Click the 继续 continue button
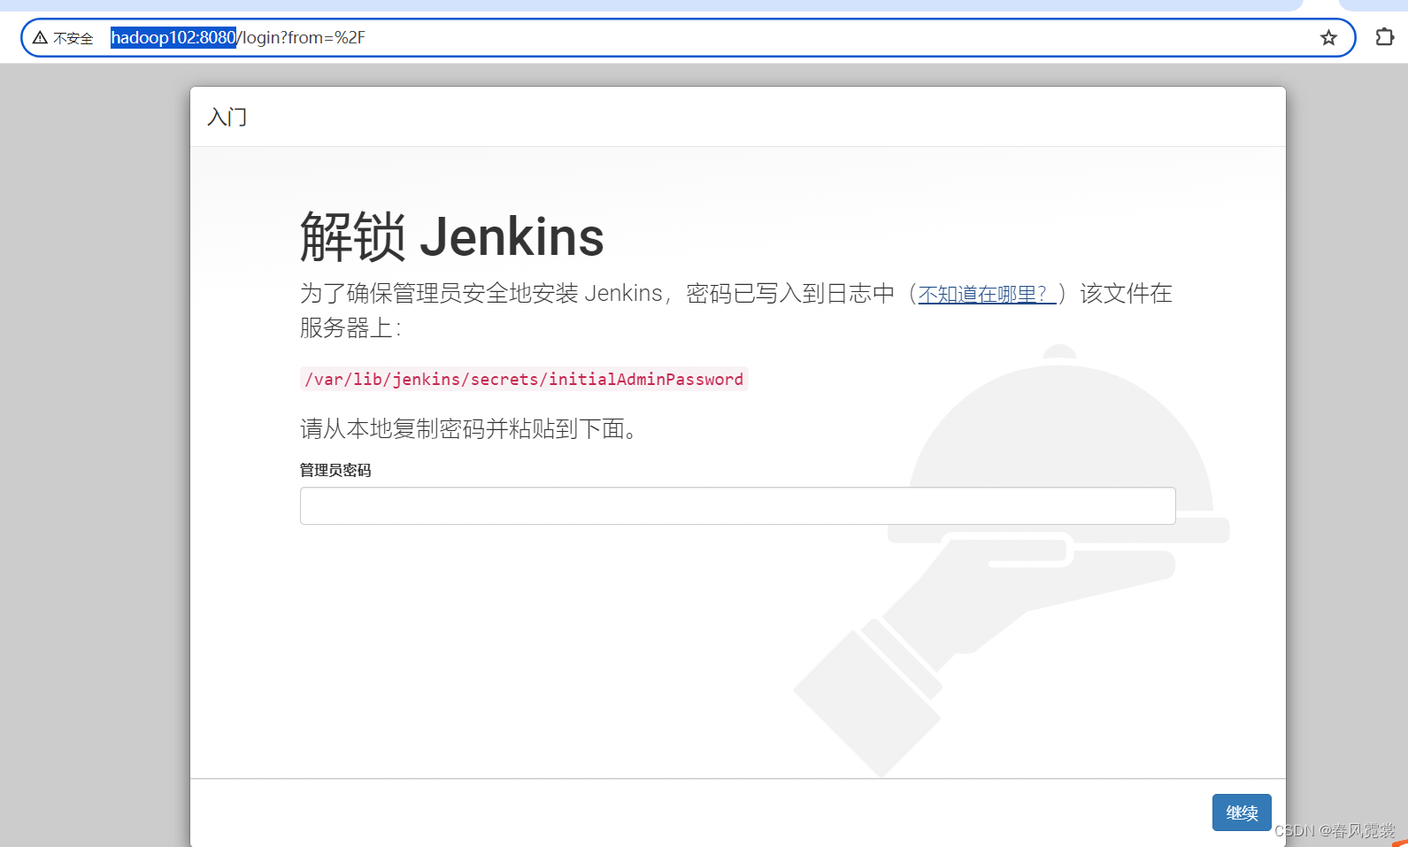 (x=1242, y=812)
